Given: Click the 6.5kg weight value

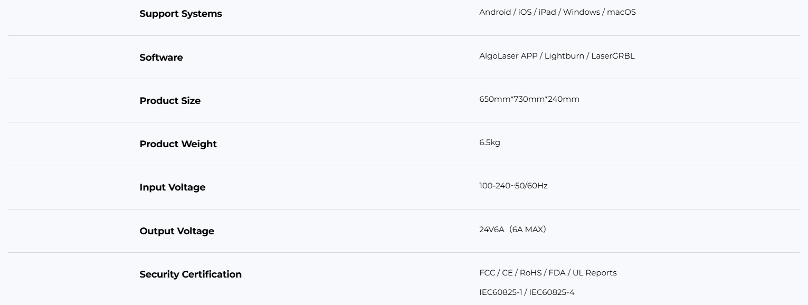Looking at the screenshot, I should pyautogui.click(x=489, y=142).
